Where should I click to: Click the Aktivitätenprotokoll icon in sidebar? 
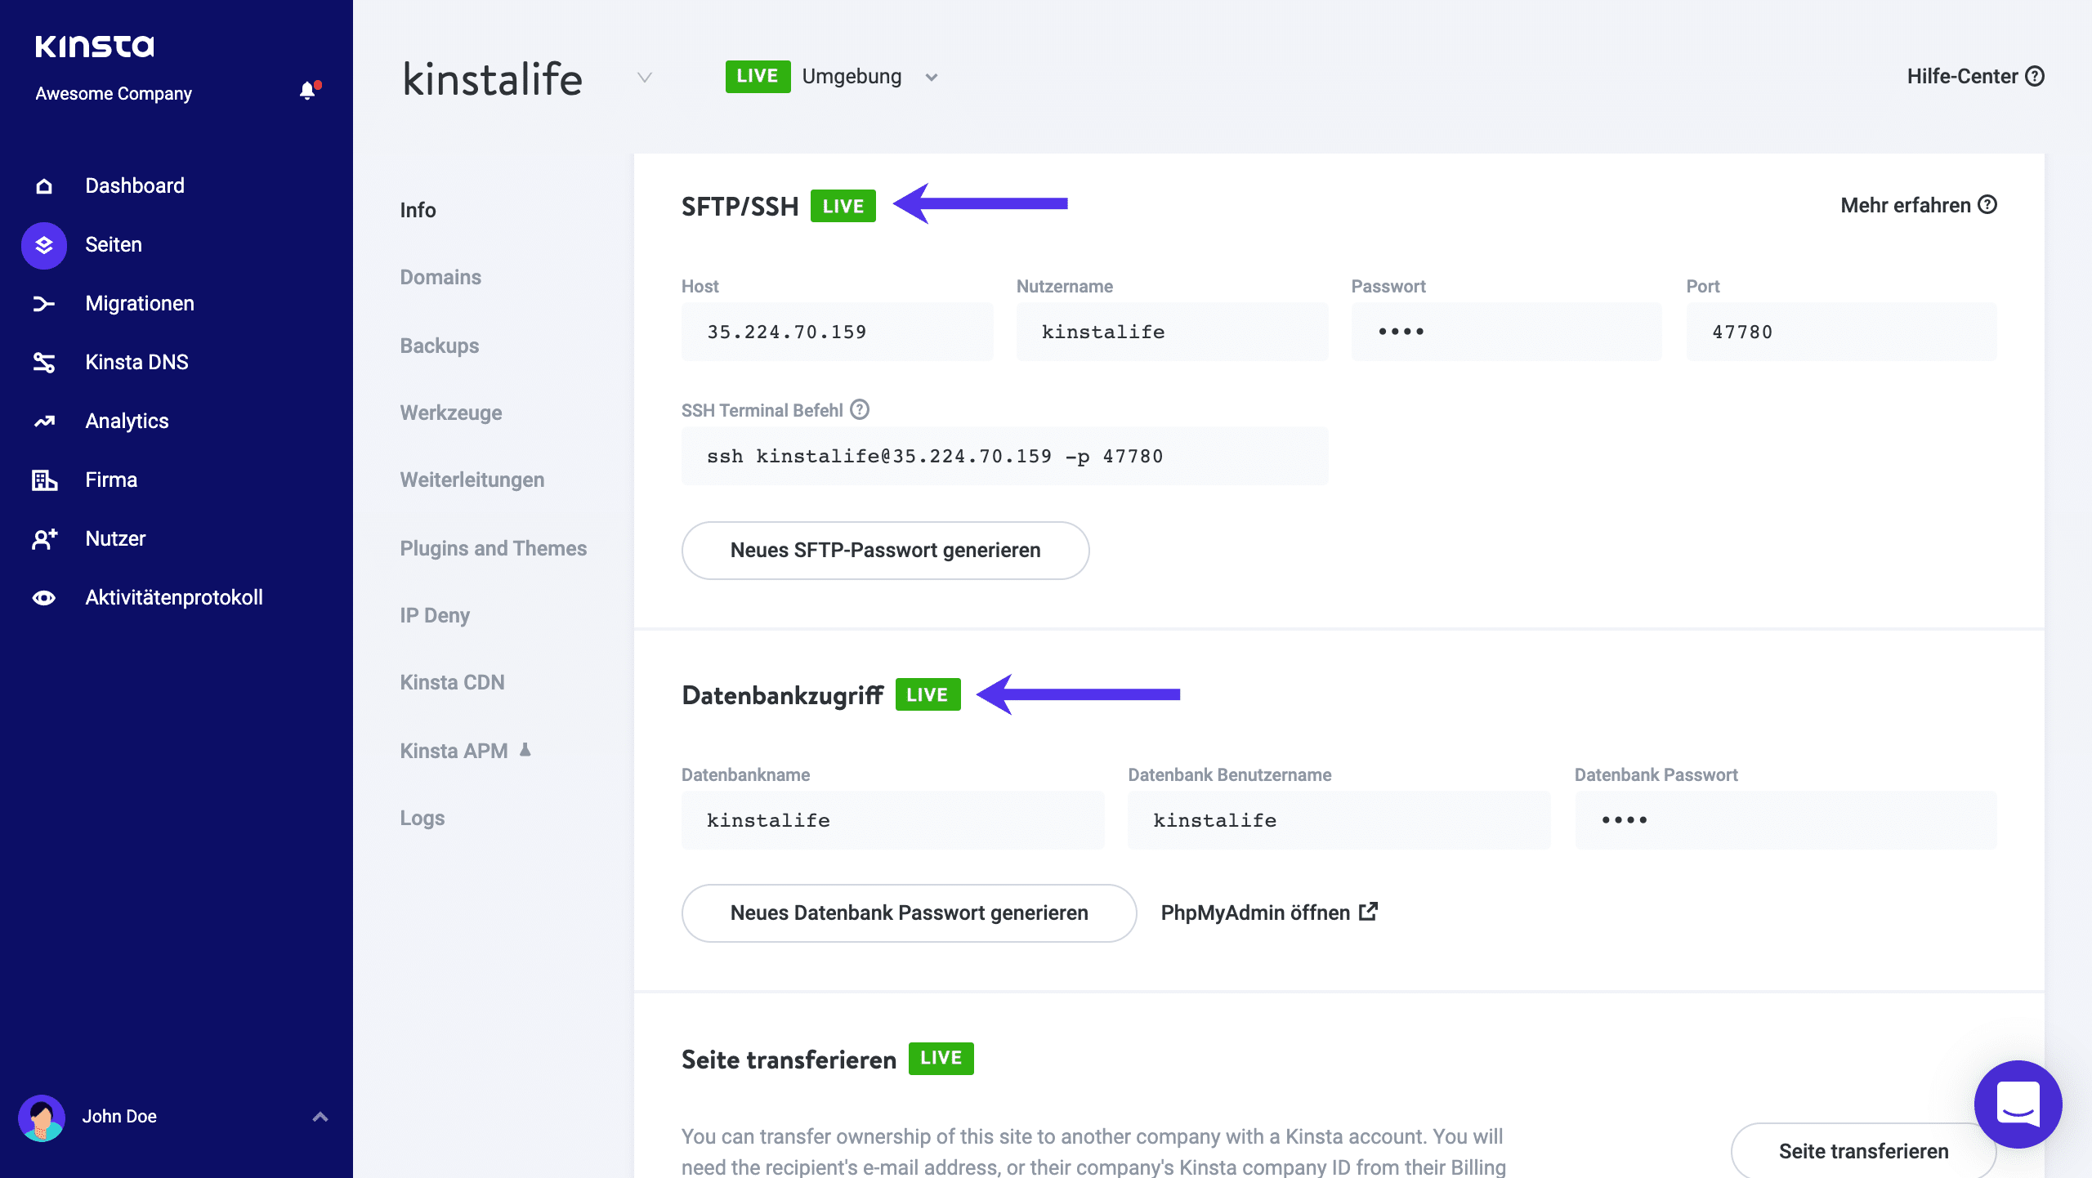[x=42, y=598]
